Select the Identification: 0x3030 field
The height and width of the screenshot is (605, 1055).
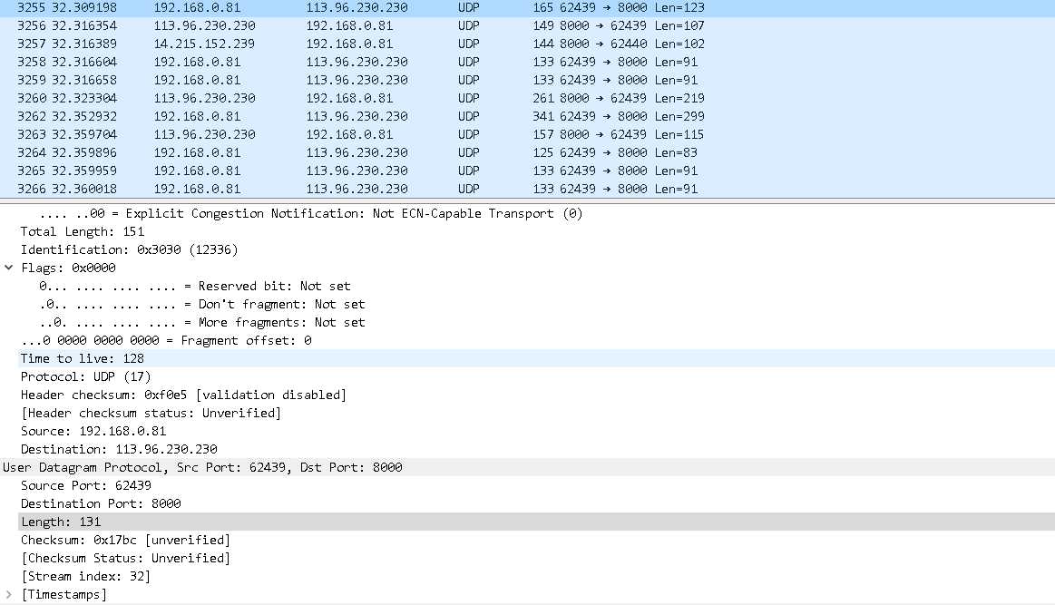(129, 249)
